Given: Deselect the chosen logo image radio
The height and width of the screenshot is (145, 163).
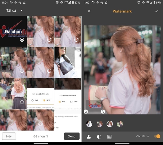Looking at the screenshot, I should (x=22, y=40).
